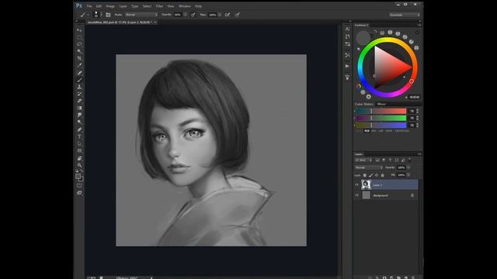497x279 pixels.
Task: Toggle lock all for layer
Action: coord(383,175)
